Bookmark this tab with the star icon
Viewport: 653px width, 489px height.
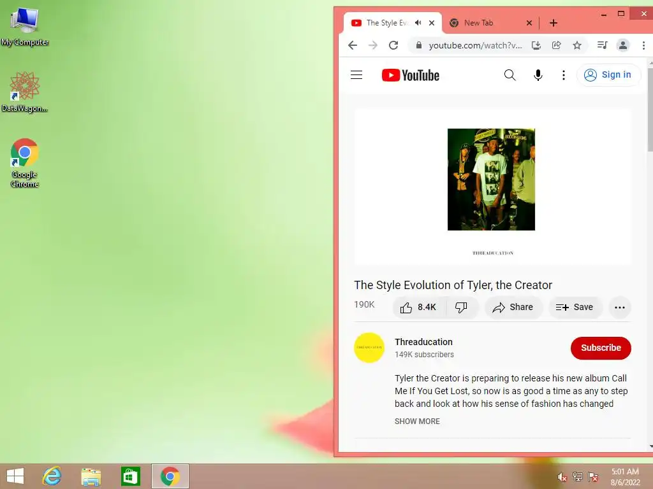576,45
